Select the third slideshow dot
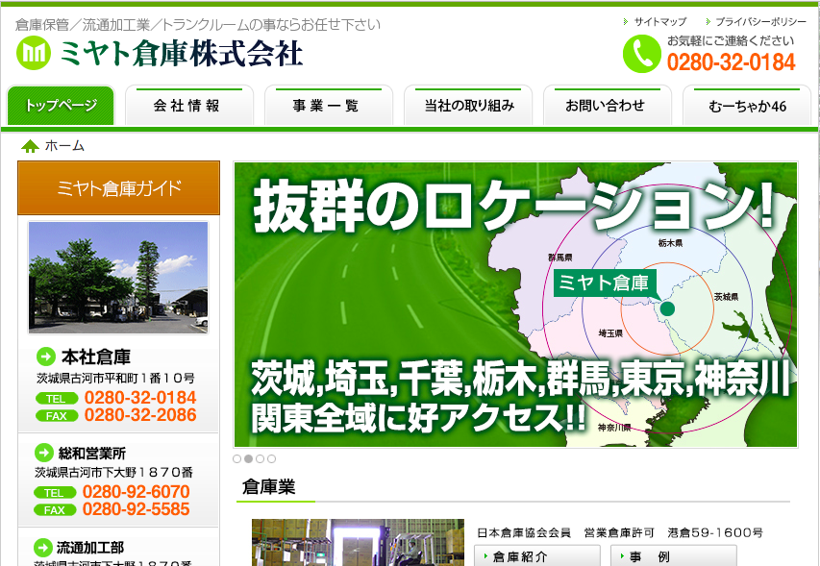 pos(260,459)
